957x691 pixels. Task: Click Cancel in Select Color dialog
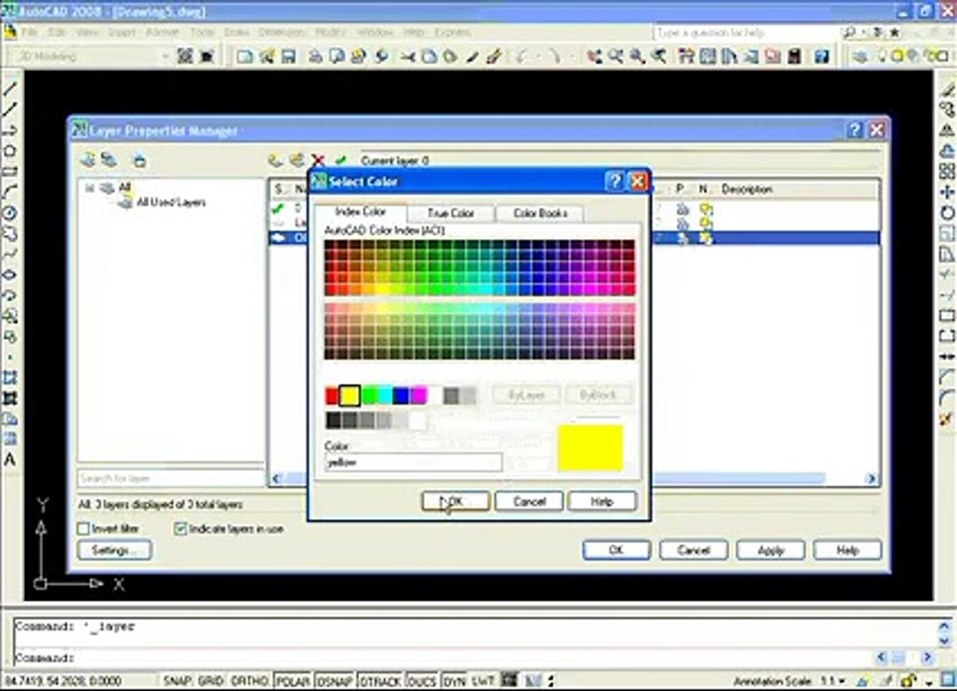click(x=529, y=501)
